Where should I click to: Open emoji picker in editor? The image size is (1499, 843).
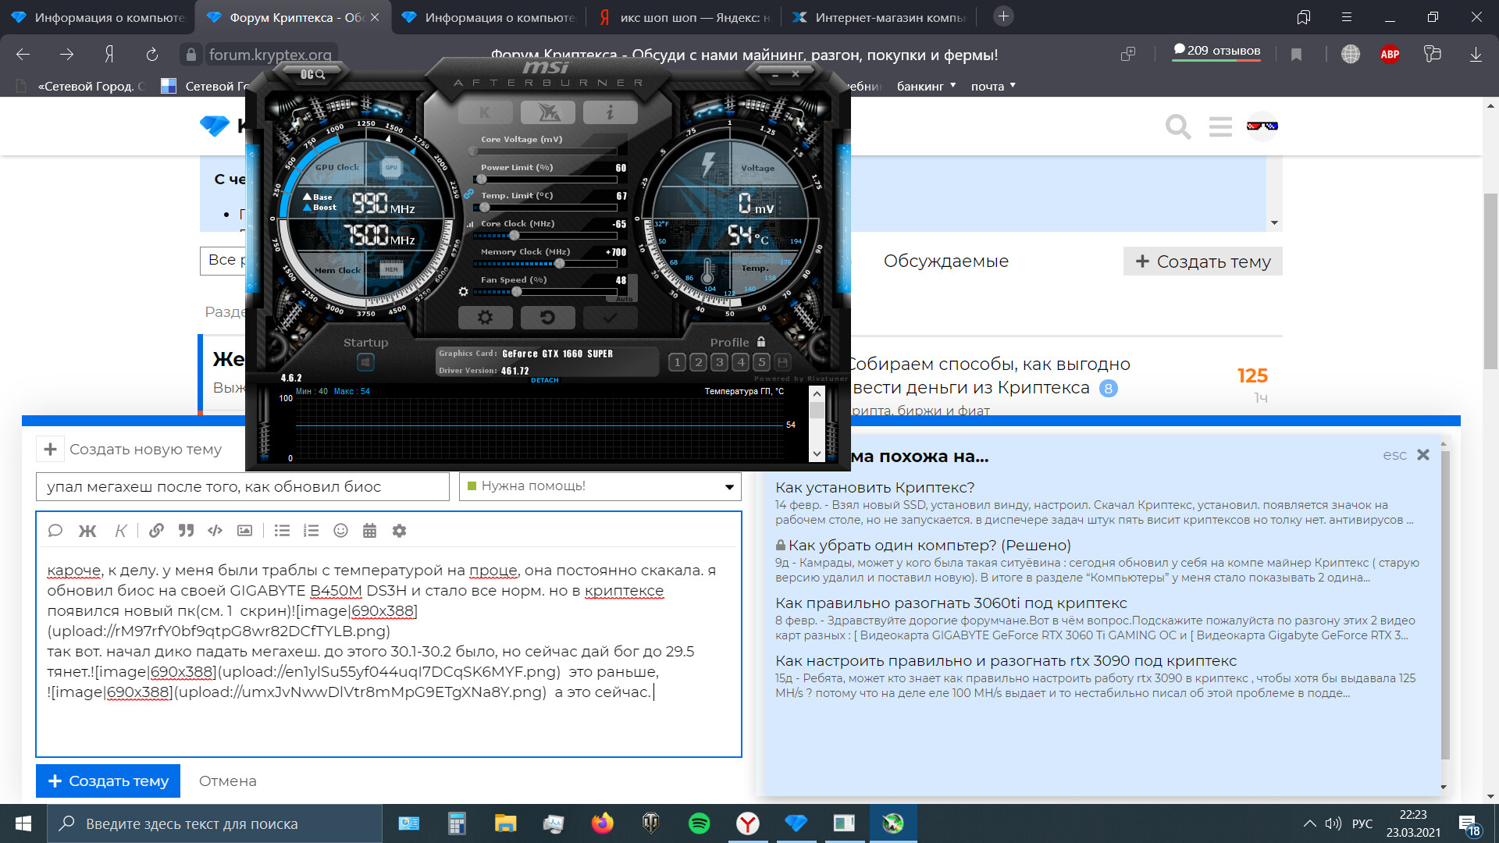pyautogui.click(x=340, y=531)
